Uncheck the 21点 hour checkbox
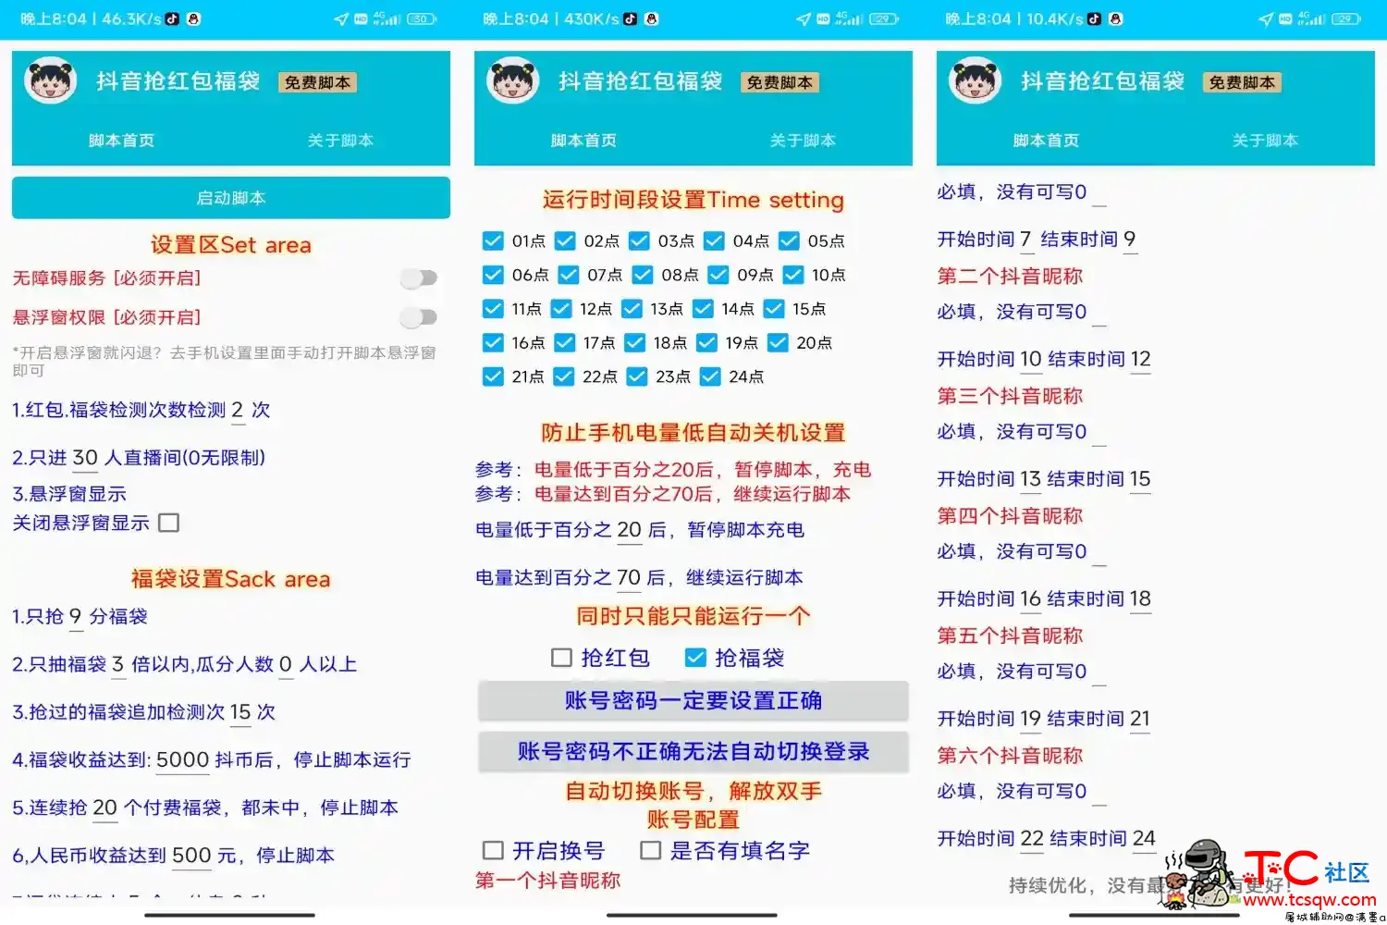Viewport: 1387px width, 925px height. (493, 376)
